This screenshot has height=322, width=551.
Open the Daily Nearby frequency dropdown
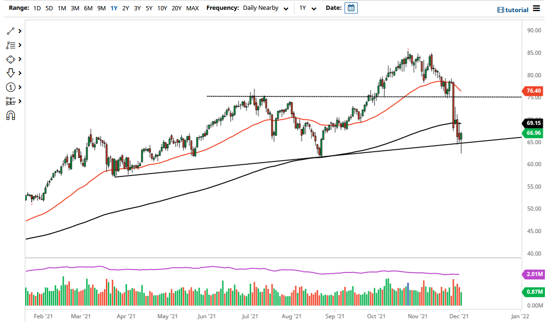pyautogui.click(x=265, y=8)
